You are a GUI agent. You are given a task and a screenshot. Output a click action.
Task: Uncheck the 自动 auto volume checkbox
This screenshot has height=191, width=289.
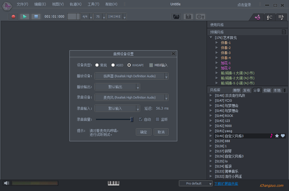click(141, 119)
